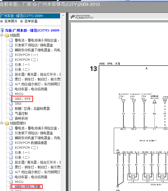Open the ABS、EPS diagram entry
The image size is (168, 191).
pyautogui.click(x=23, y=99)
